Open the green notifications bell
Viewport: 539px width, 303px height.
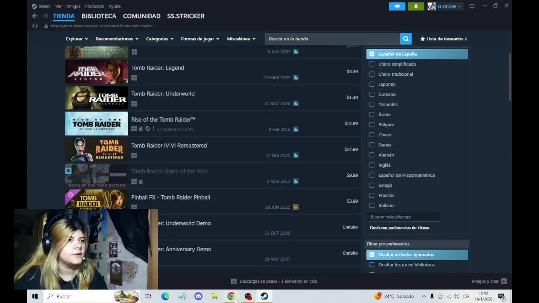416,6
